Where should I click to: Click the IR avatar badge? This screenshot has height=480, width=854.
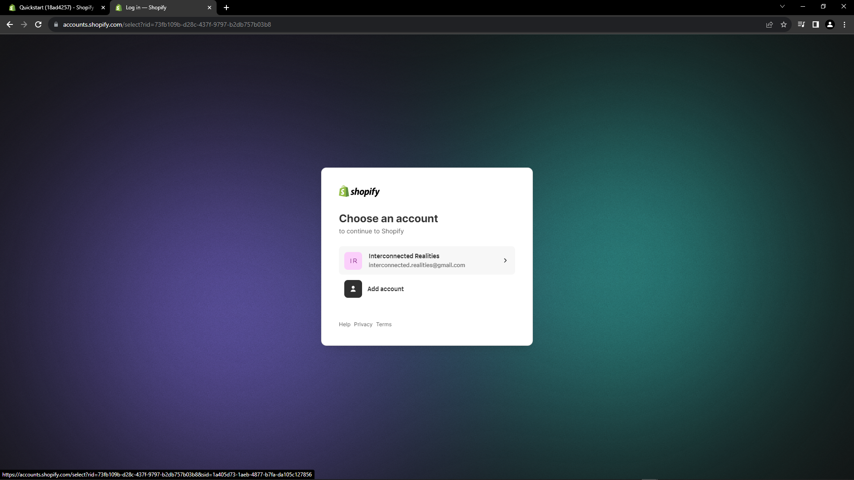click(353, 261)
